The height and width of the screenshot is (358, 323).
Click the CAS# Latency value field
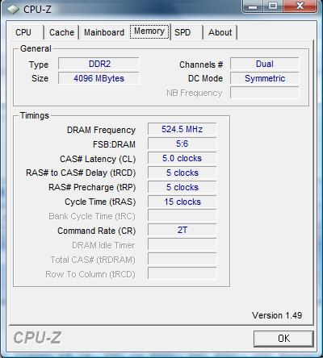(182, 158)
